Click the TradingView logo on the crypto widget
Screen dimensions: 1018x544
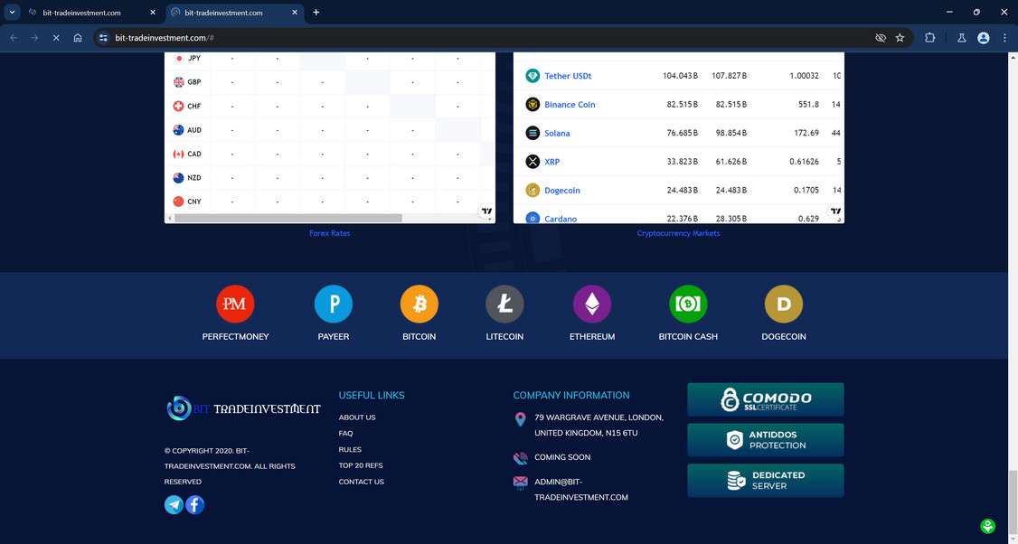[x=834, y=211]
